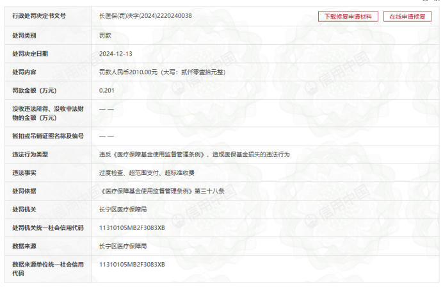Click the 处罚机关统一社会信用代码 label
Screen dimensions: 443x289
click(x=48, y=228)
